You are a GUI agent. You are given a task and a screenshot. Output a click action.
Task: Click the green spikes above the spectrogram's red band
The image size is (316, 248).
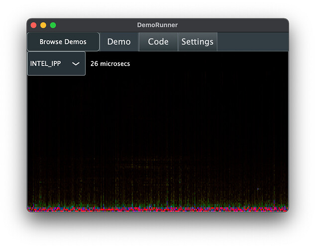coord(158,203)
